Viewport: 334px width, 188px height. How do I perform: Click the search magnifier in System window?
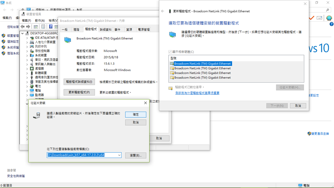[327, 10]
